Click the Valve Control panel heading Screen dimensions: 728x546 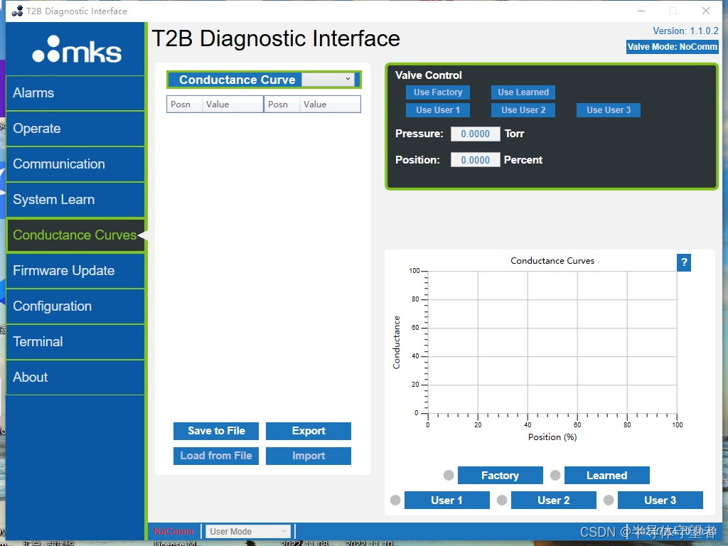point(429,75)
